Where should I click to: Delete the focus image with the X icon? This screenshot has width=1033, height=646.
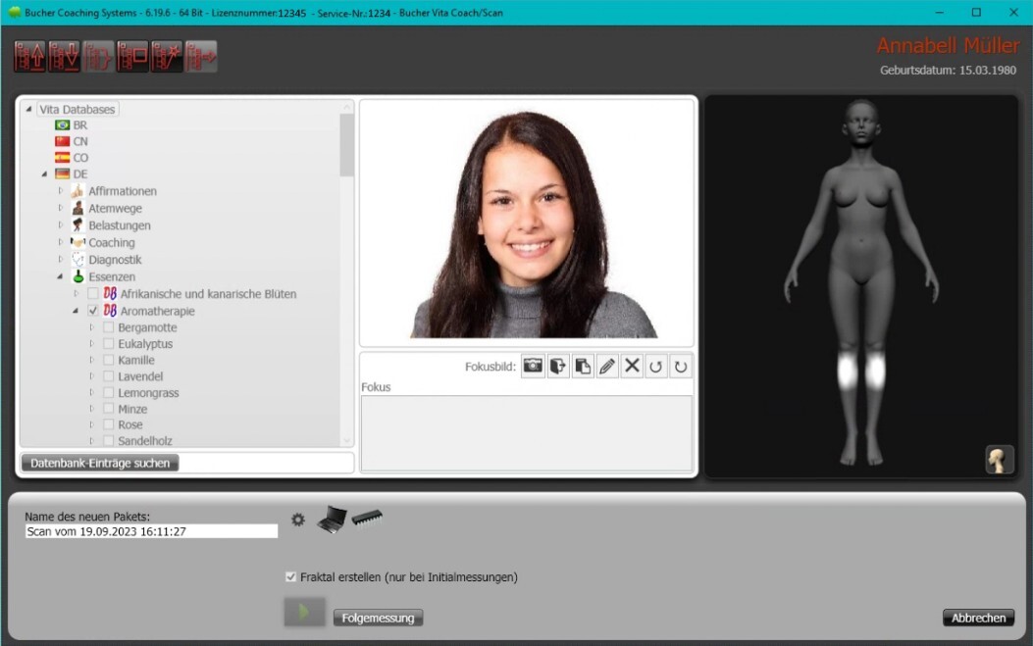tap(632, 367)
